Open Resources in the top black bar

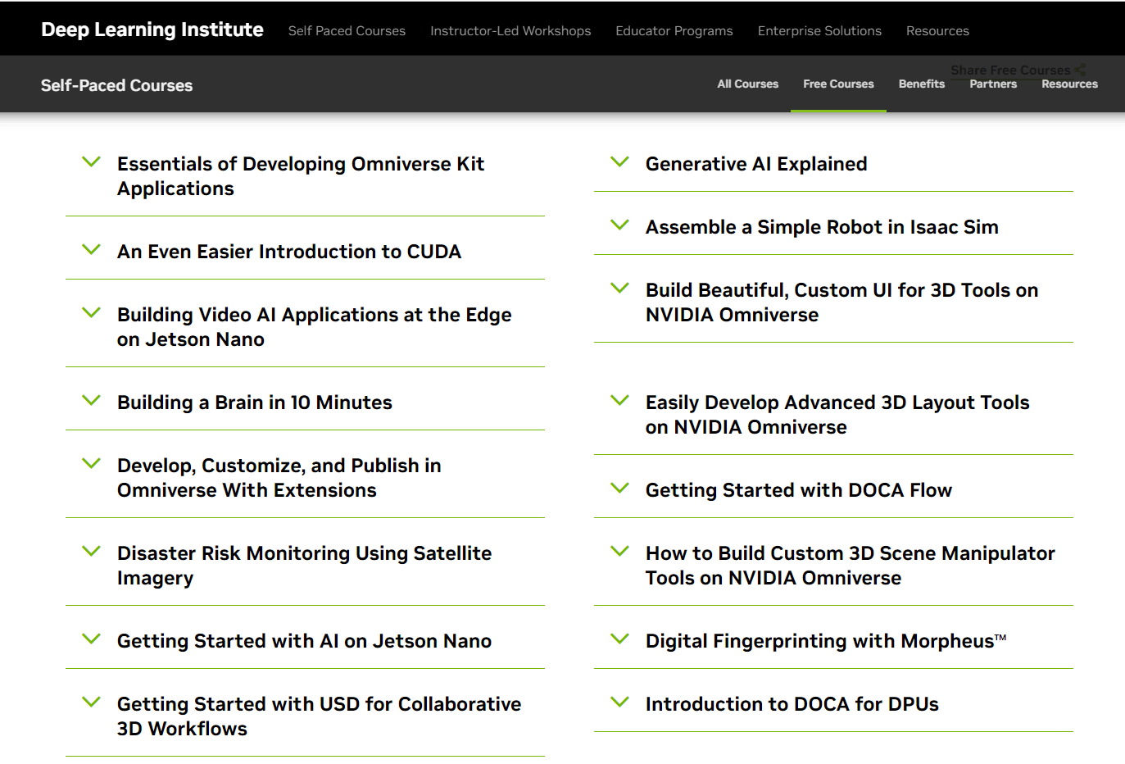click(x=937, y=30)
